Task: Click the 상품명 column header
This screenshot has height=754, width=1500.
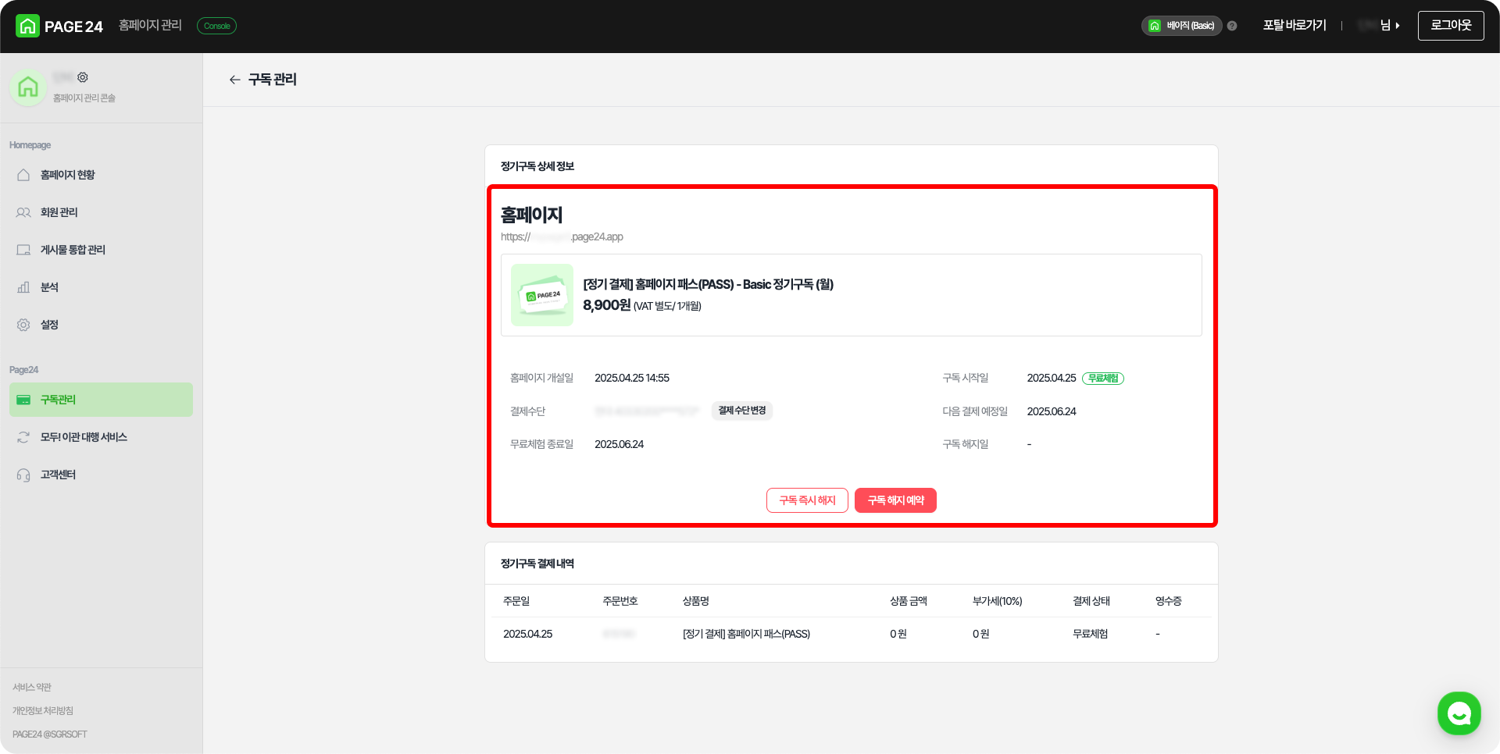Action: [695, 601]
